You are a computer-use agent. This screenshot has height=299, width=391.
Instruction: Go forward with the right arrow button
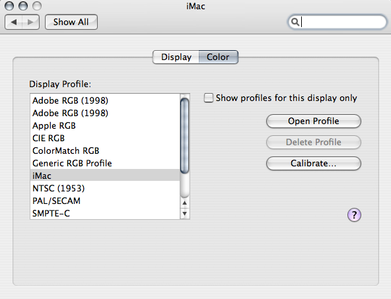pos(30,22)
